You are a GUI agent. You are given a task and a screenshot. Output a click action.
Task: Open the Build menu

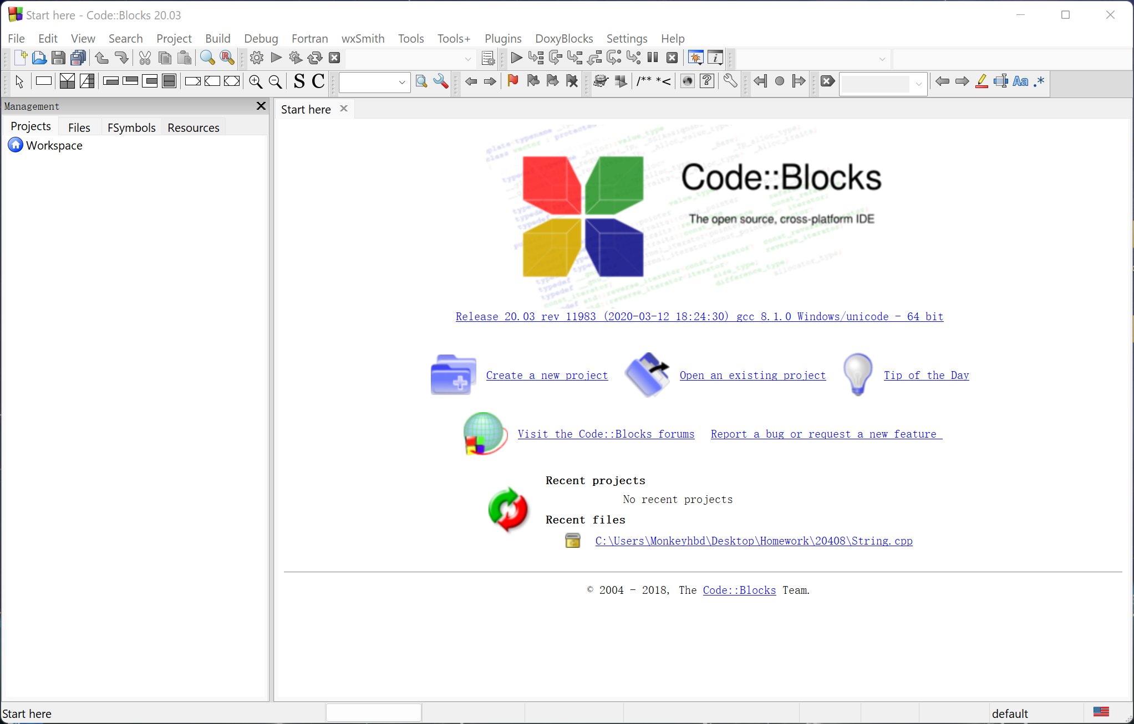click(x=217, y=38)
